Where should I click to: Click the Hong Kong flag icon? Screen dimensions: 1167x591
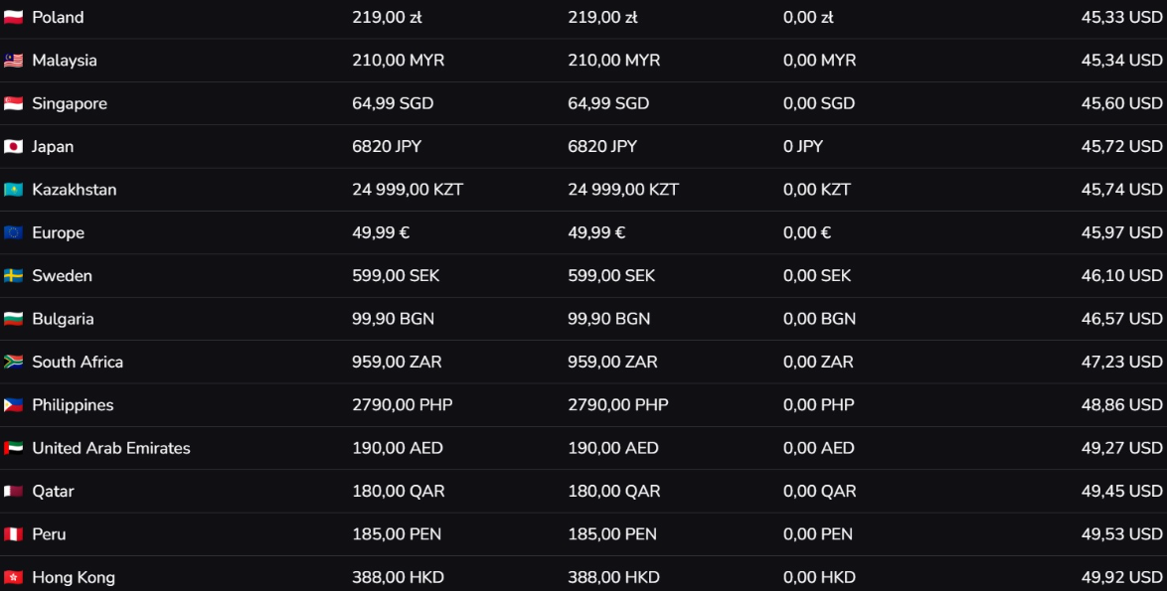click(x=13, y=578)
